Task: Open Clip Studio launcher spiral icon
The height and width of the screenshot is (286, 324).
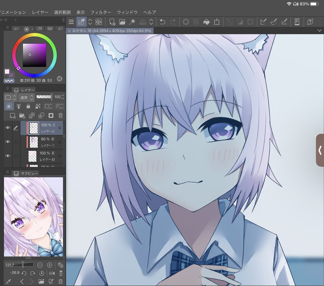Action: tap(98, 22)
